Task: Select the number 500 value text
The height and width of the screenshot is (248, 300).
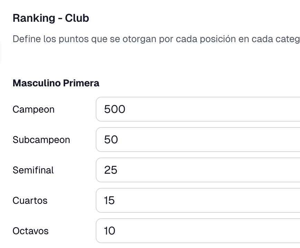Action: coord(114,109)
